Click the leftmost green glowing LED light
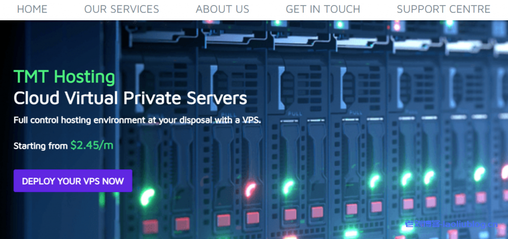508x239 pixels. [x=147, y=196]
